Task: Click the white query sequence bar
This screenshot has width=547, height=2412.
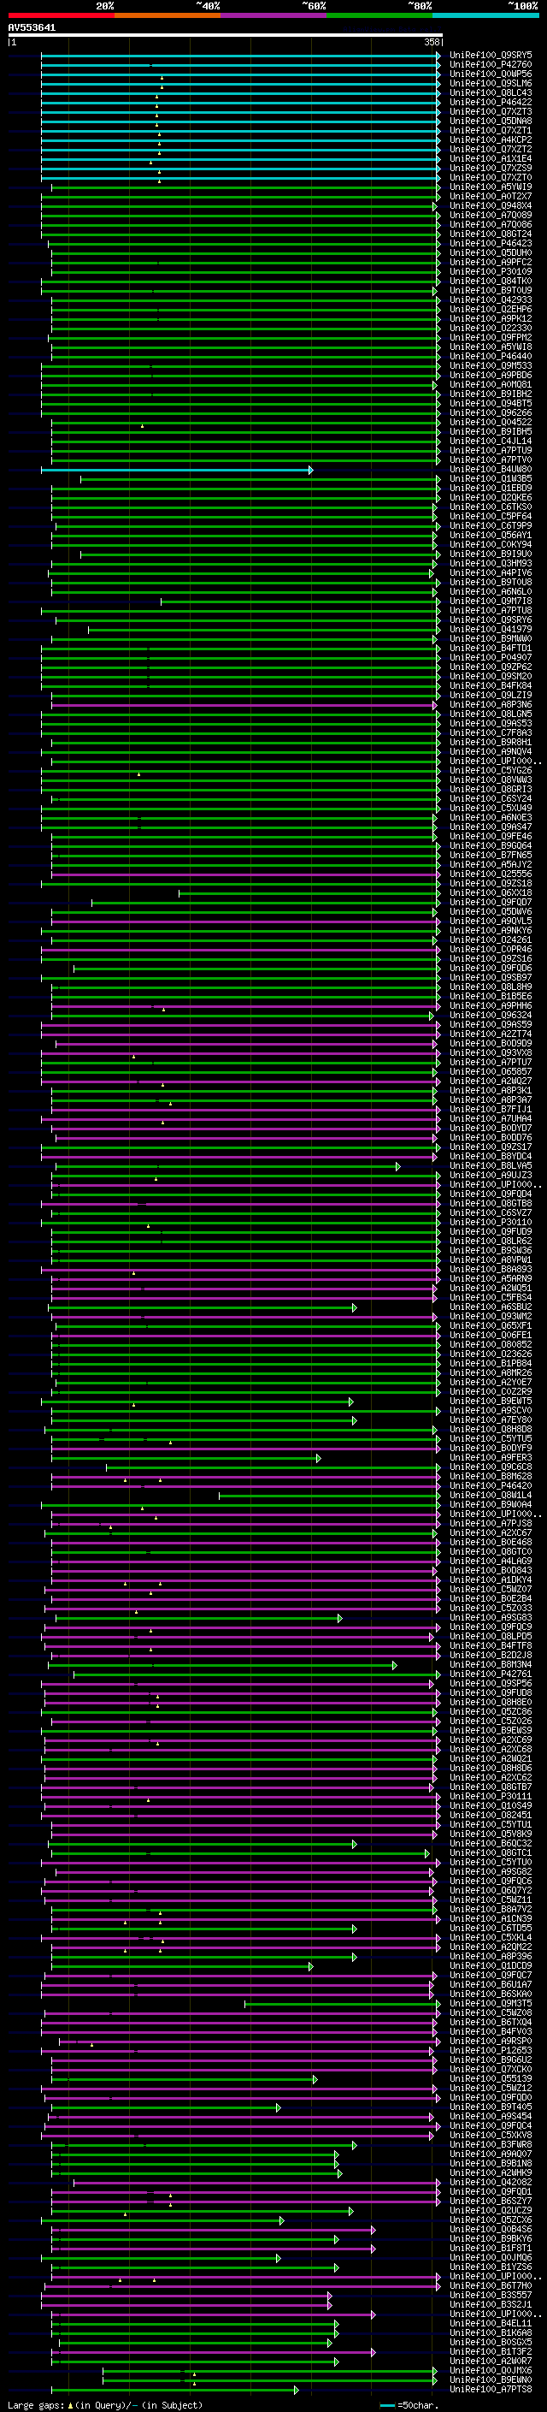Action: (225, 36)
